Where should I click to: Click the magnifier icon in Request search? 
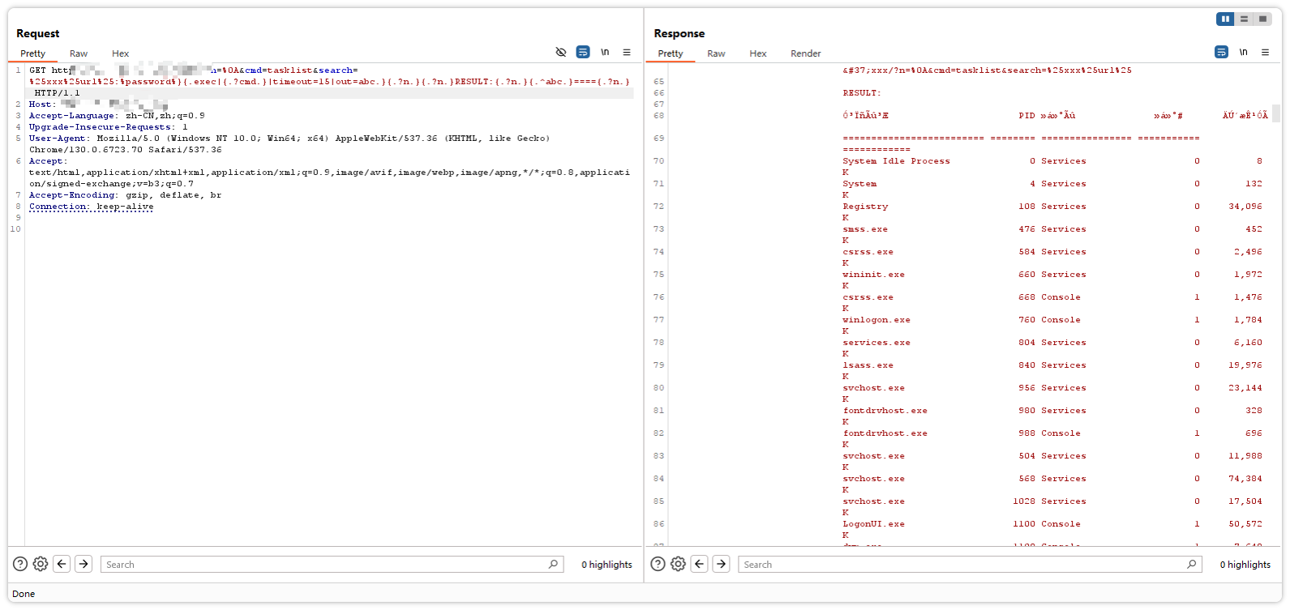(x=553, y=564)
